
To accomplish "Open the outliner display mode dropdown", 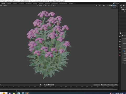I will click(x=124, y=5).
